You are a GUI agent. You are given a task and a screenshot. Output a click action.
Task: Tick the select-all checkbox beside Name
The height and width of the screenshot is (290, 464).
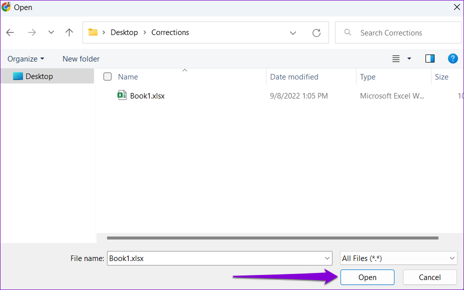(x=107, y=77)
